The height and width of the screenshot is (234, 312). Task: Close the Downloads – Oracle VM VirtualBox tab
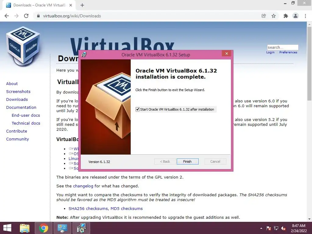71,5
